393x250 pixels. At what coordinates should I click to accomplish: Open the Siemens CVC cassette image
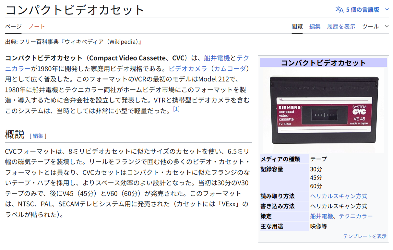click(x=323, y=110)
